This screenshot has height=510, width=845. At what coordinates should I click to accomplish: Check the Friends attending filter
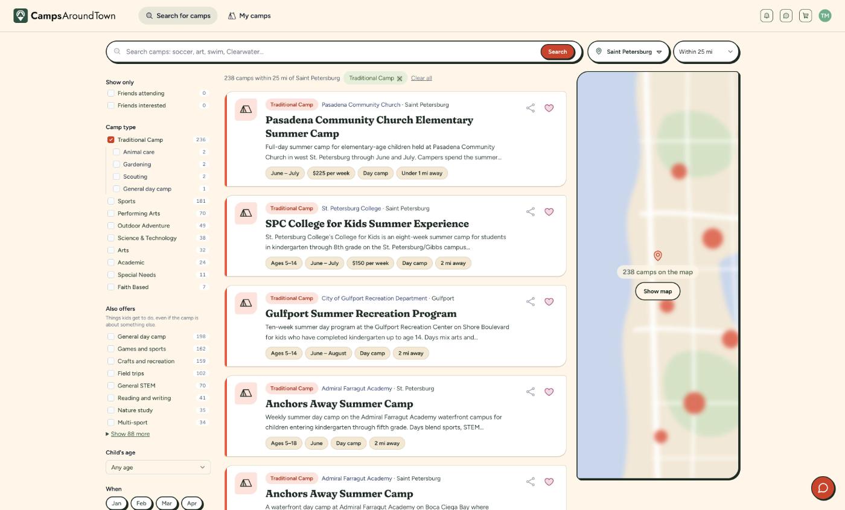(110, 94)
